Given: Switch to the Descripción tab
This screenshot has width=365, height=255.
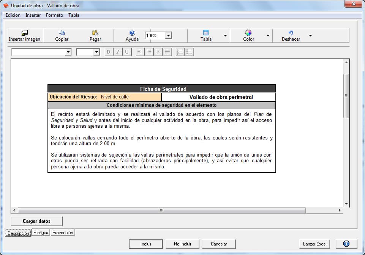Looking at the screenshot, I should (x=18, y=233).
